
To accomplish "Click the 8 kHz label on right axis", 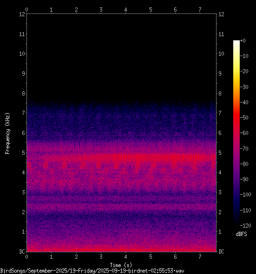I will pos(220,94).
